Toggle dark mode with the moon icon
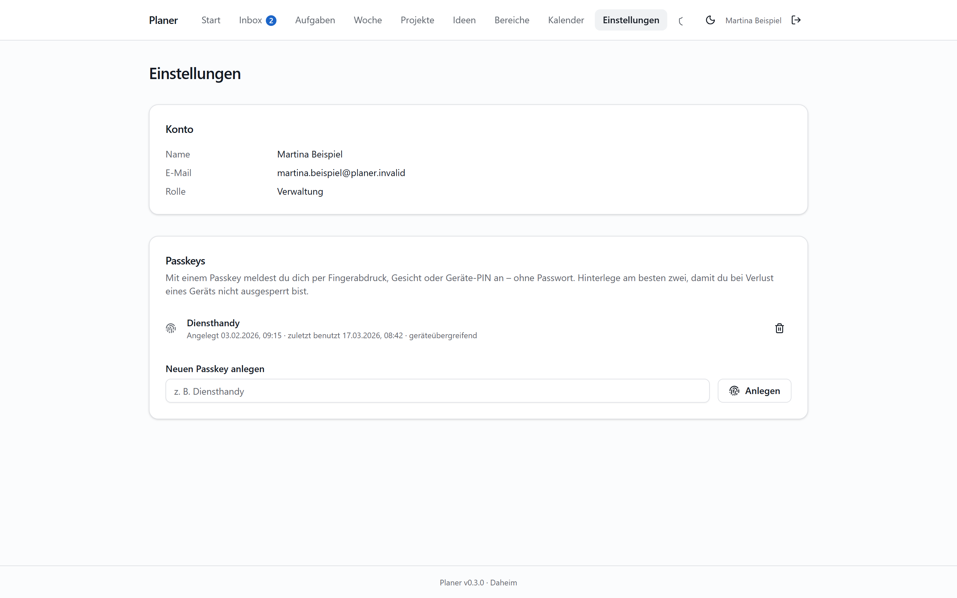The width and height of the screenshot is (957, 598). 710,20
